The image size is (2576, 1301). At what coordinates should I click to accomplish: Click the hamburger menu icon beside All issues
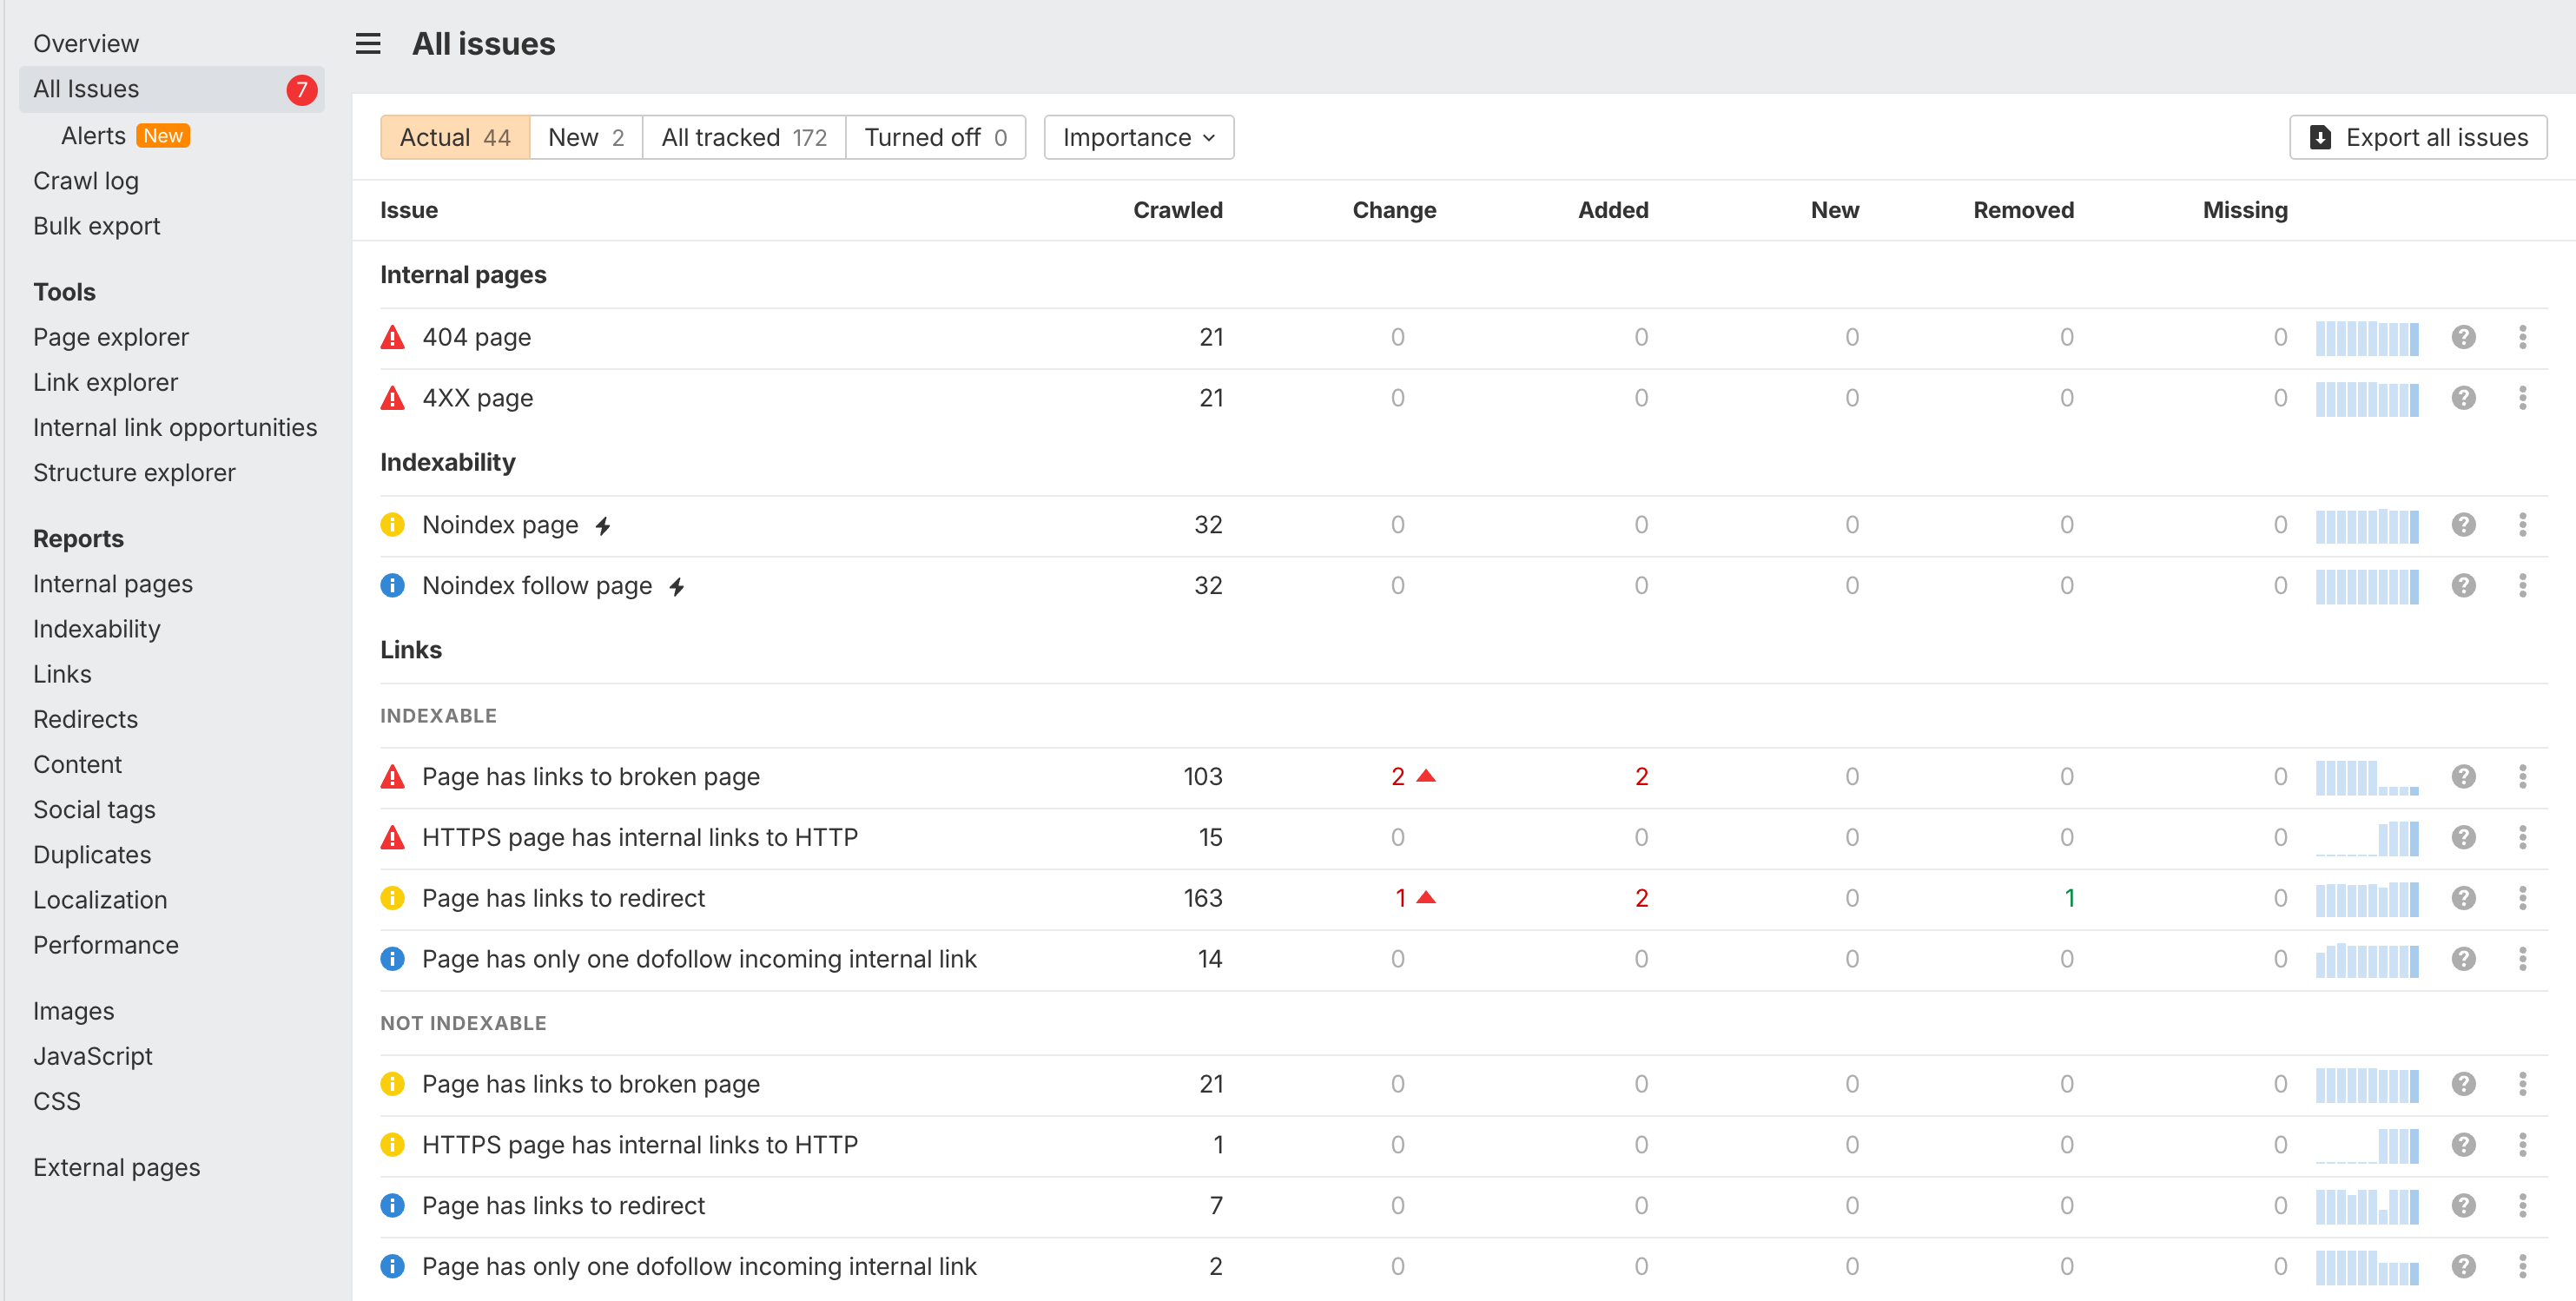(x=368, y=44)
